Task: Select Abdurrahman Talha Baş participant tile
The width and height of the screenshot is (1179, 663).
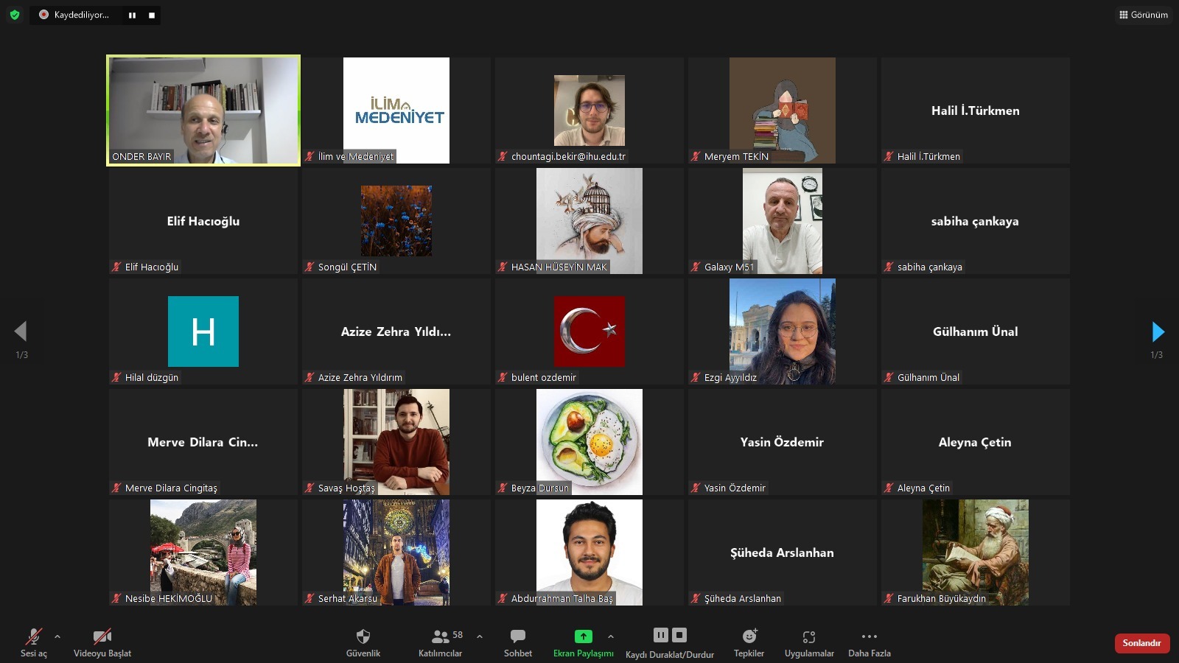Action: pos(589,552)
